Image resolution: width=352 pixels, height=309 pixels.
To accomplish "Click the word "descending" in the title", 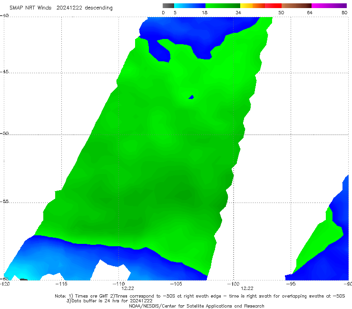I will click(x=99, y=8).
